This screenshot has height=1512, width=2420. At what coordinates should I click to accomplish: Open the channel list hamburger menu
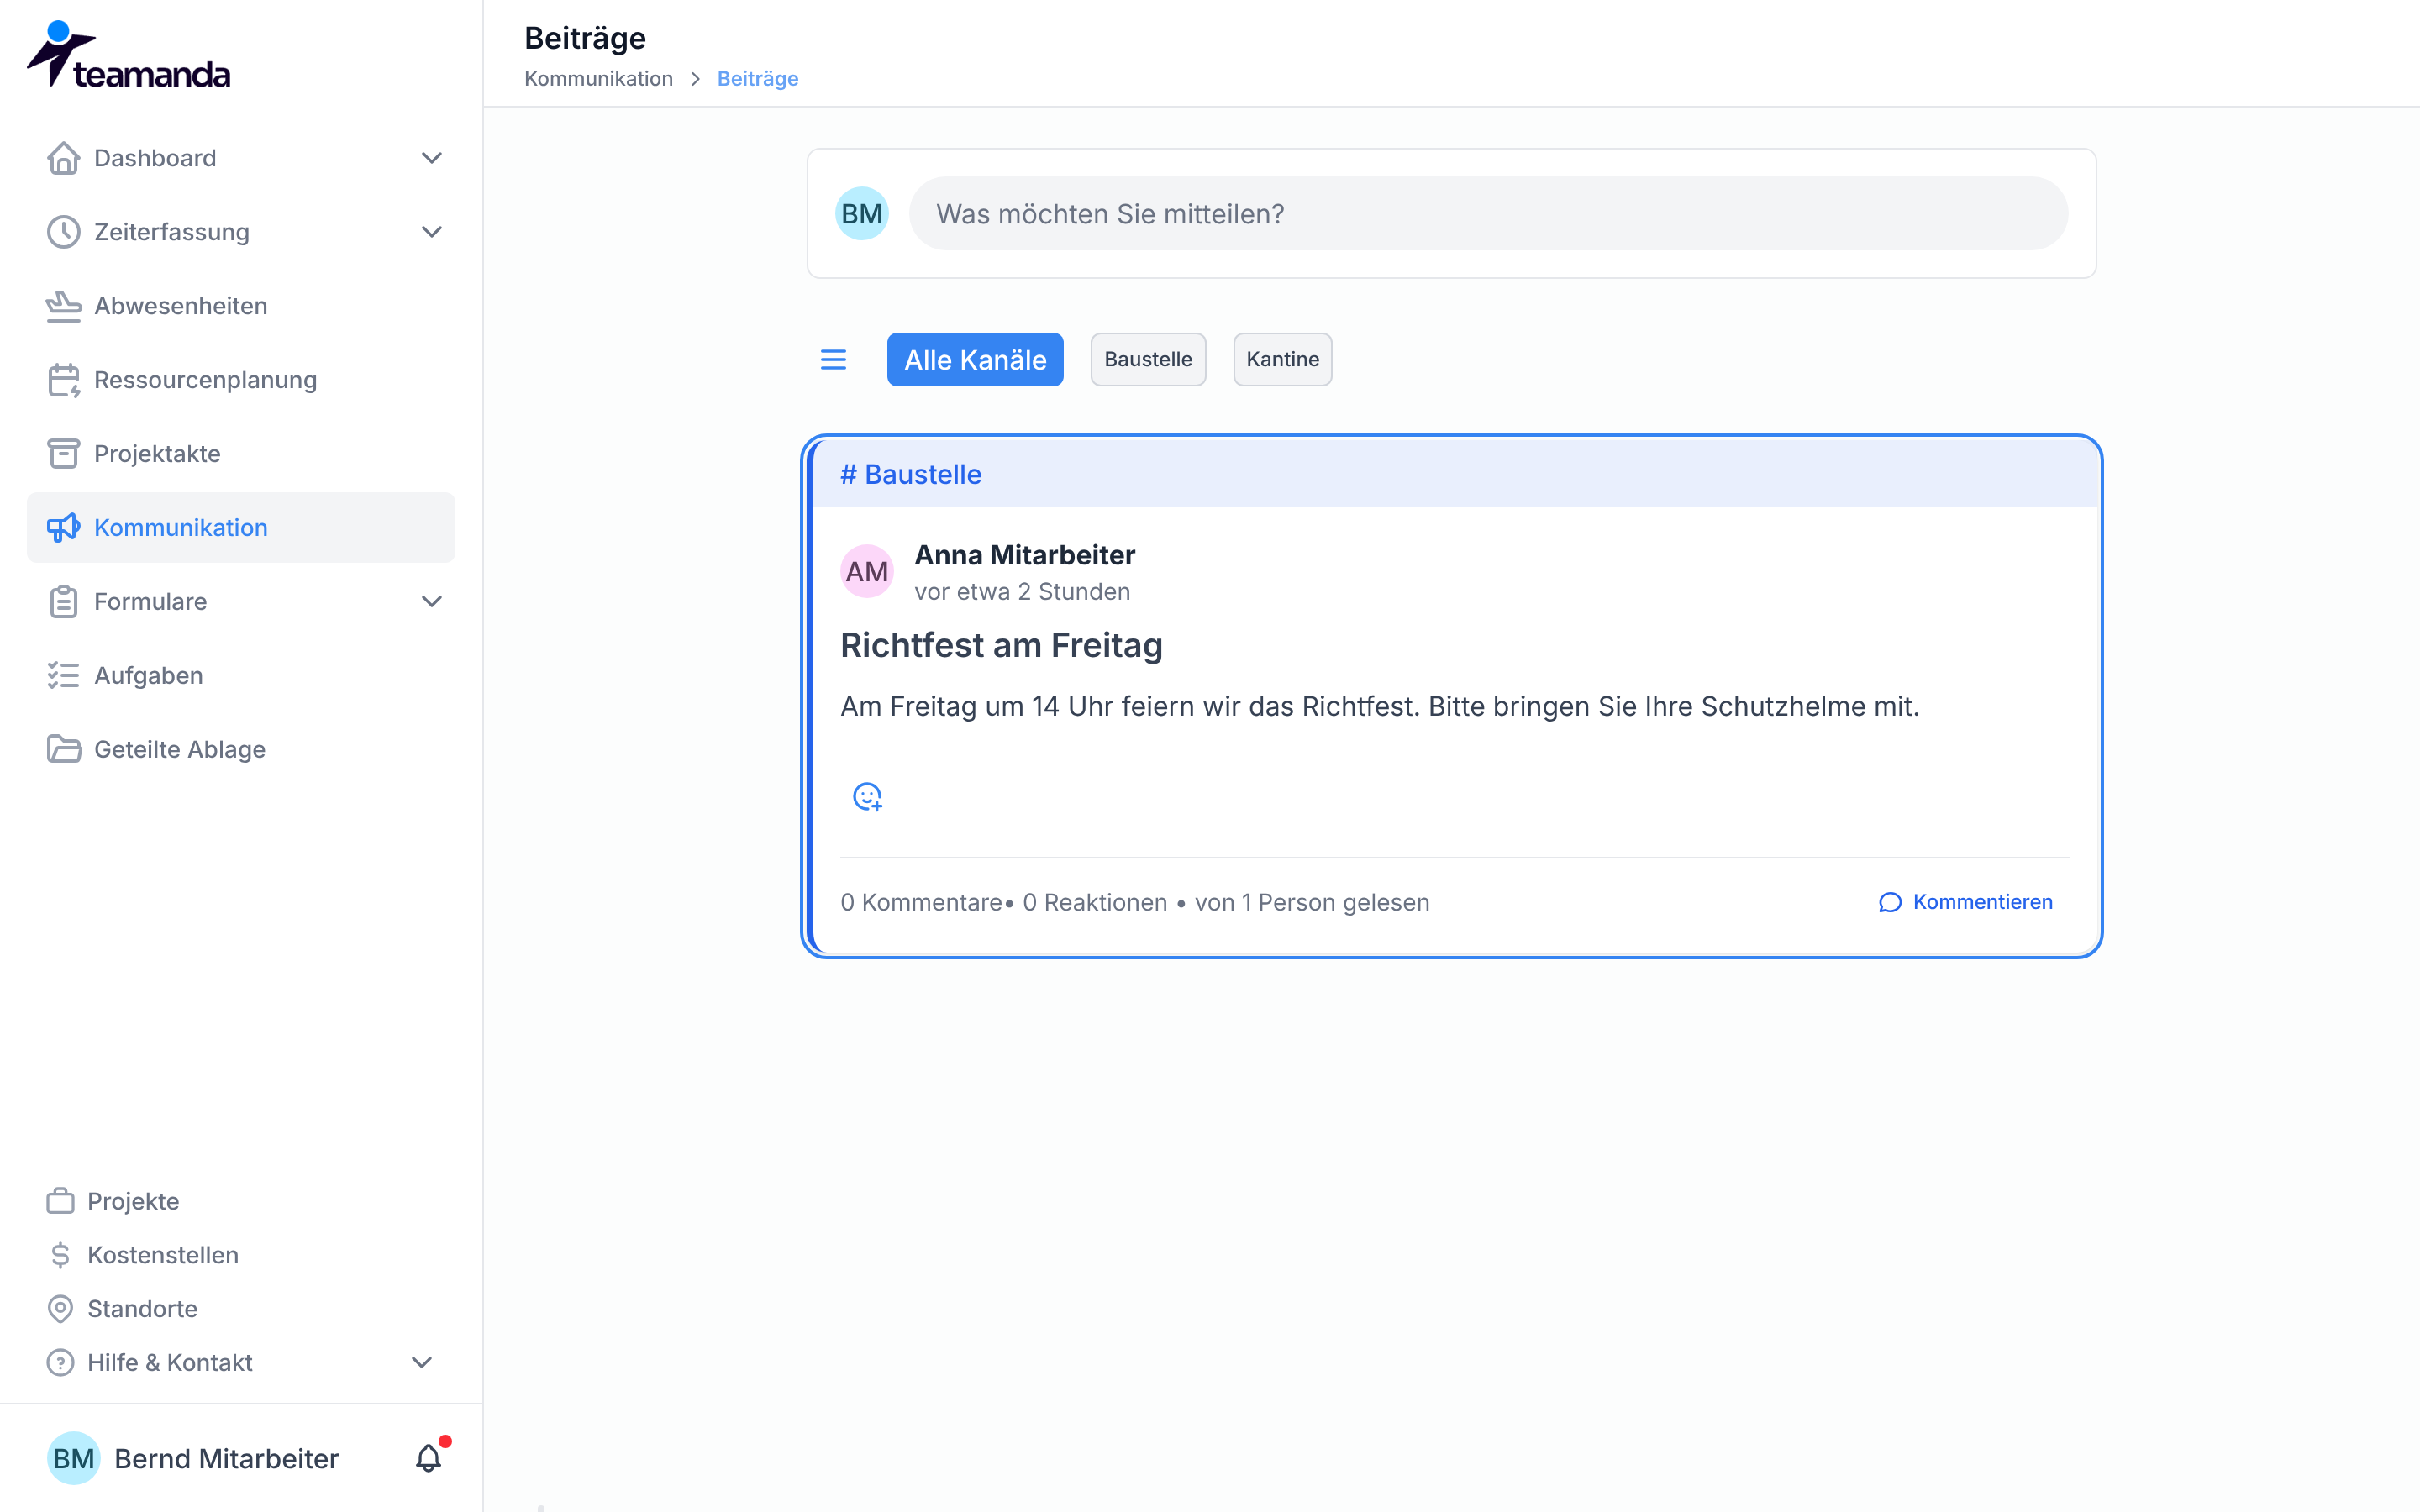pyautogui.click(x=833, y=360)
